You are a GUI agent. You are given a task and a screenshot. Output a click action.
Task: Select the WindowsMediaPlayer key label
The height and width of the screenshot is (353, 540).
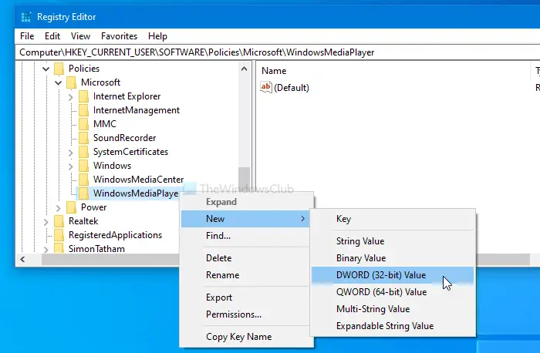click(135, 193)
